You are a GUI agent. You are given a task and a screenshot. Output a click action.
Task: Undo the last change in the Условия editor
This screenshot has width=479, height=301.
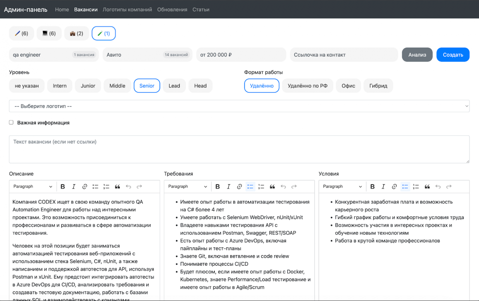[x=438, y=186]
